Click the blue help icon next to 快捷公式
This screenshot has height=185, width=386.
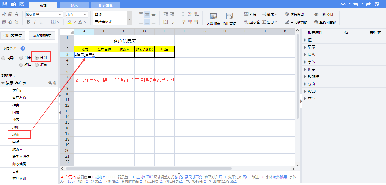[x=23, y=48]
